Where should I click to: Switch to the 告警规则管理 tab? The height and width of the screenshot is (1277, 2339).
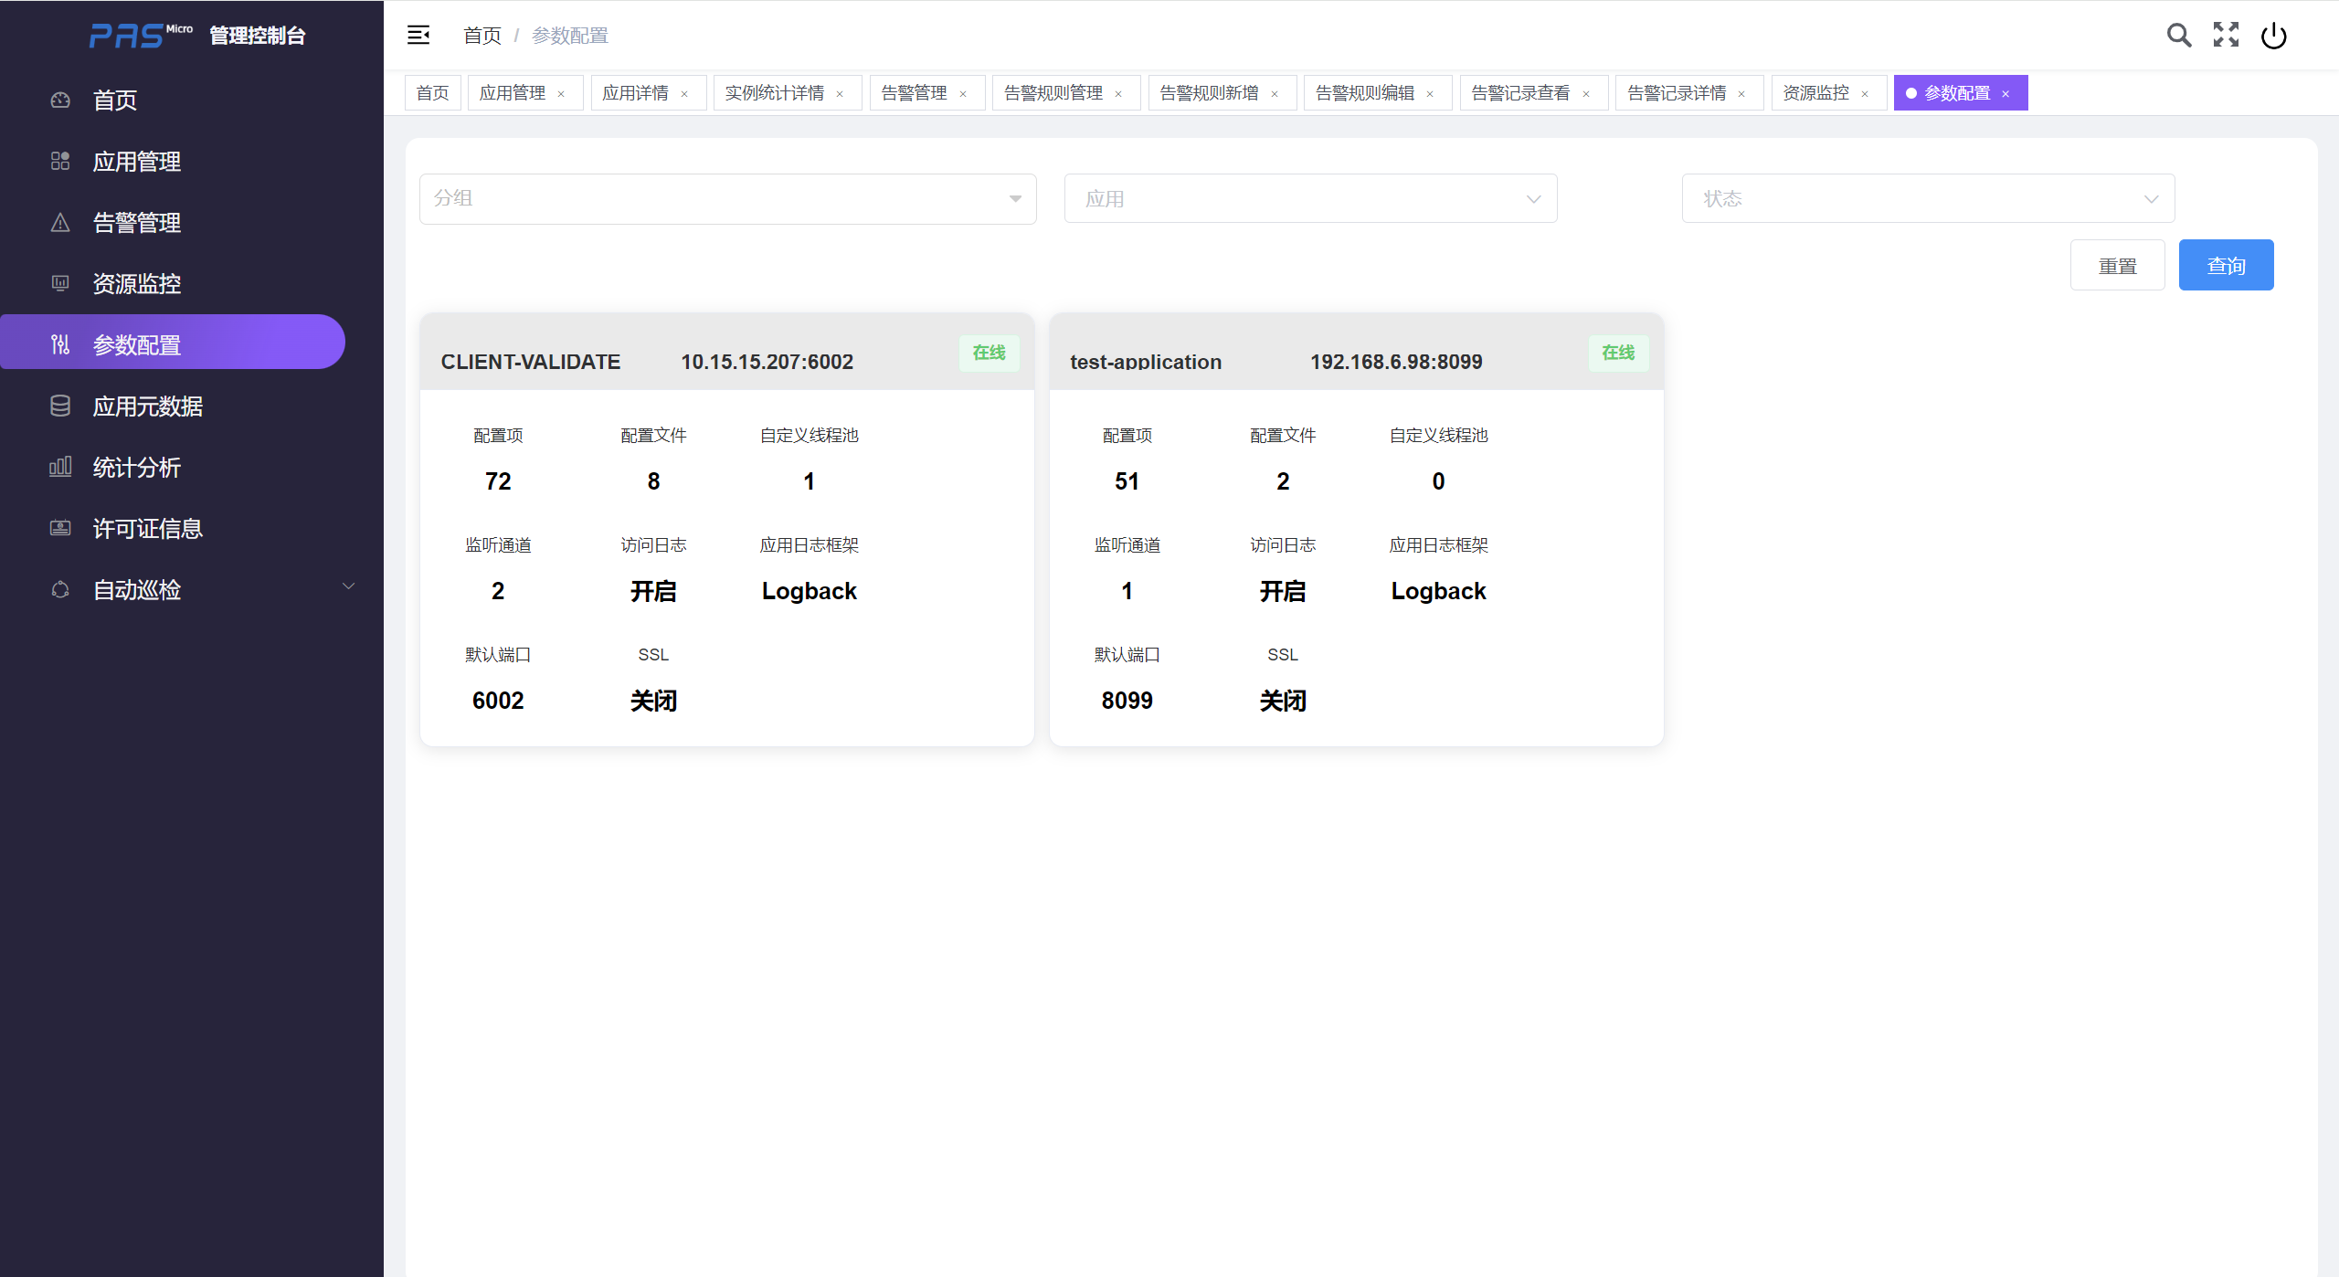pos(1053,93)
